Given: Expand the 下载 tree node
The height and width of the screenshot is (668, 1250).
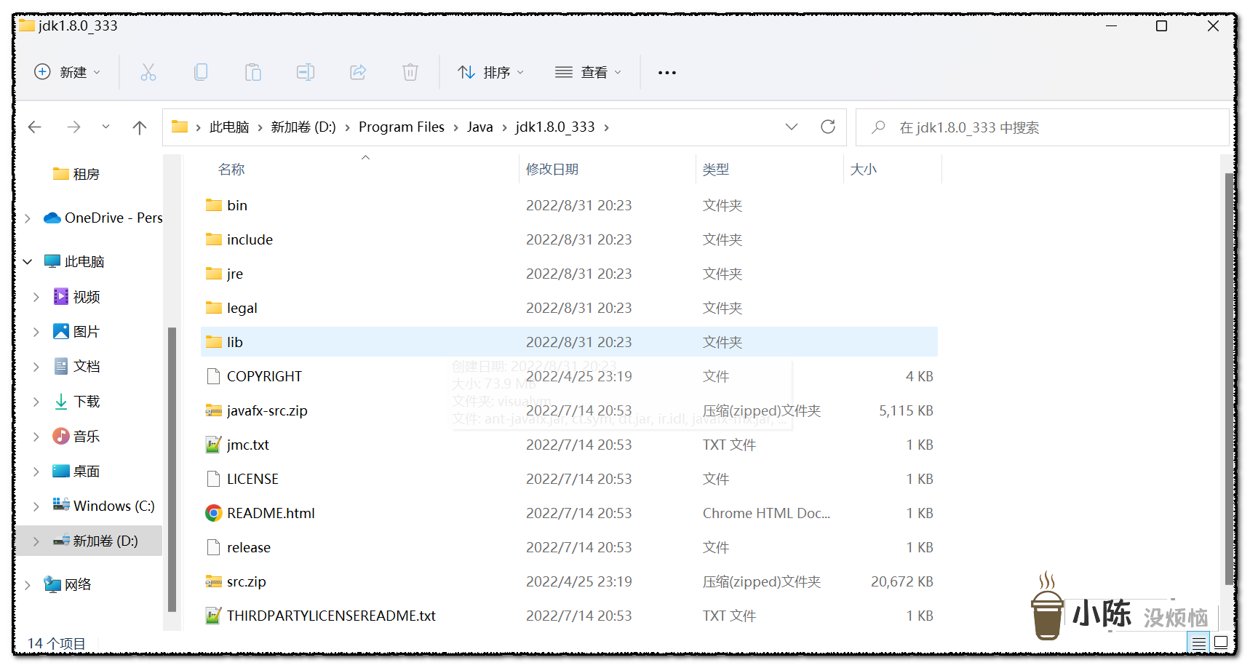Looking at the screenshot, I should (x=36, y=402).
